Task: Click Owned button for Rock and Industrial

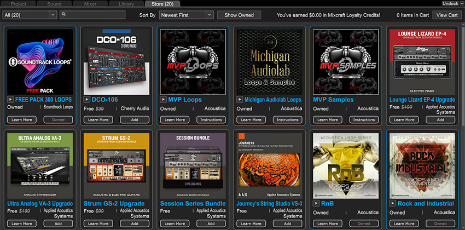Action: pyautogui.click(x=440, y=223)
